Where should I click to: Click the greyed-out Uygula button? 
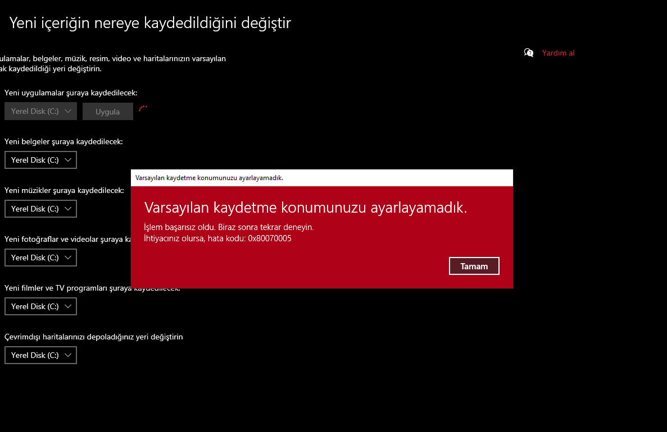click(108, 111)
